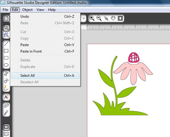Open the File menu

pos(5,10)
